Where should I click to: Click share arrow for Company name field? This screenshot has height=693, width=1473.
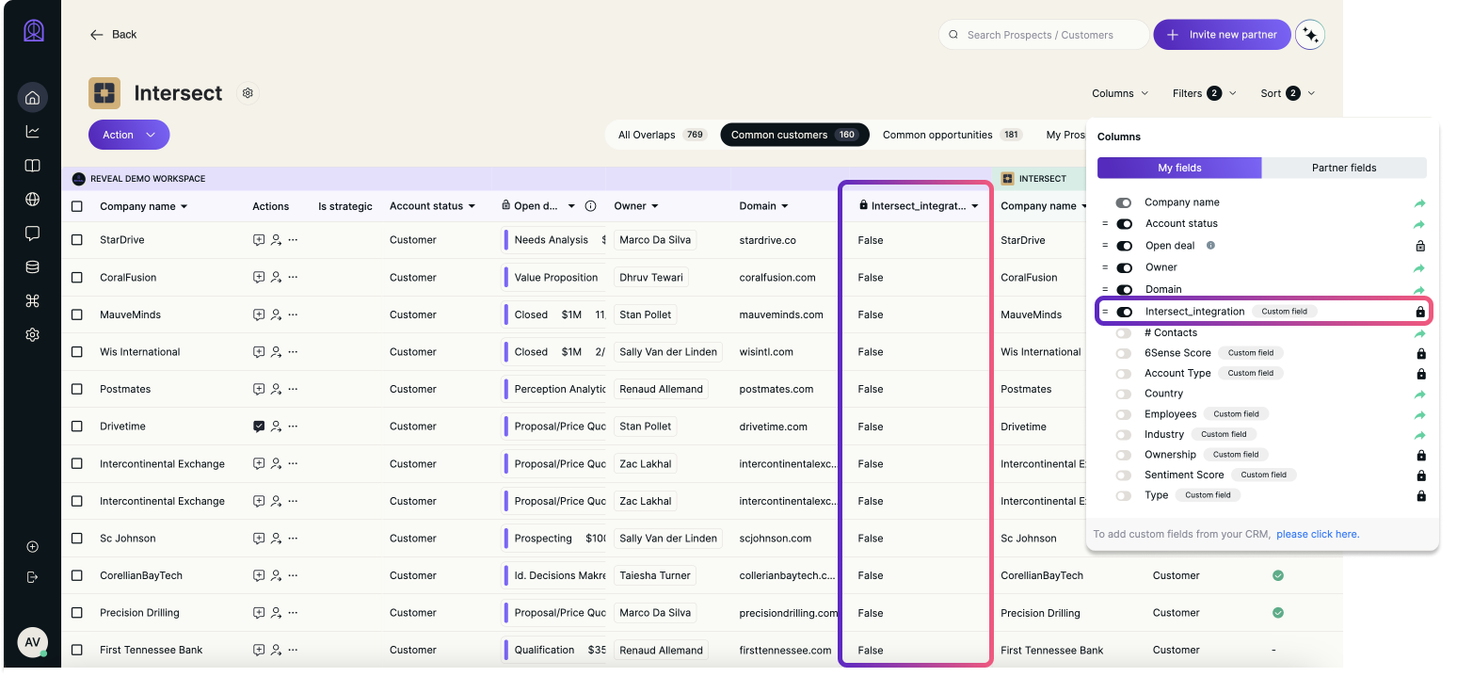(x=1420, y=203)
